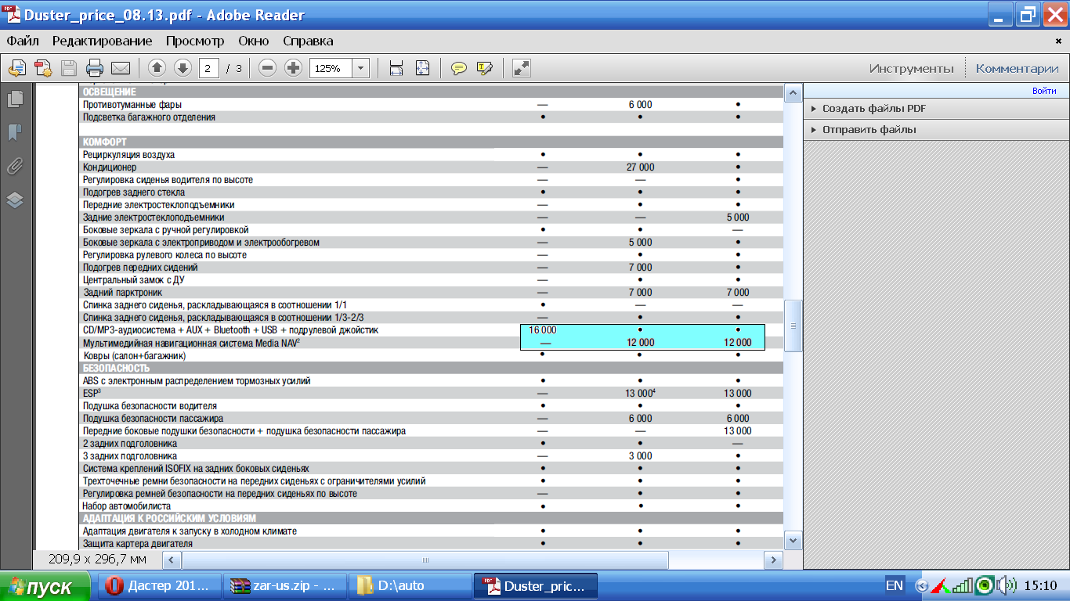This screenshot has height=601, width=1070.
Task: Click the Send by email envelope icon
Action: click(x=121, y=68)
